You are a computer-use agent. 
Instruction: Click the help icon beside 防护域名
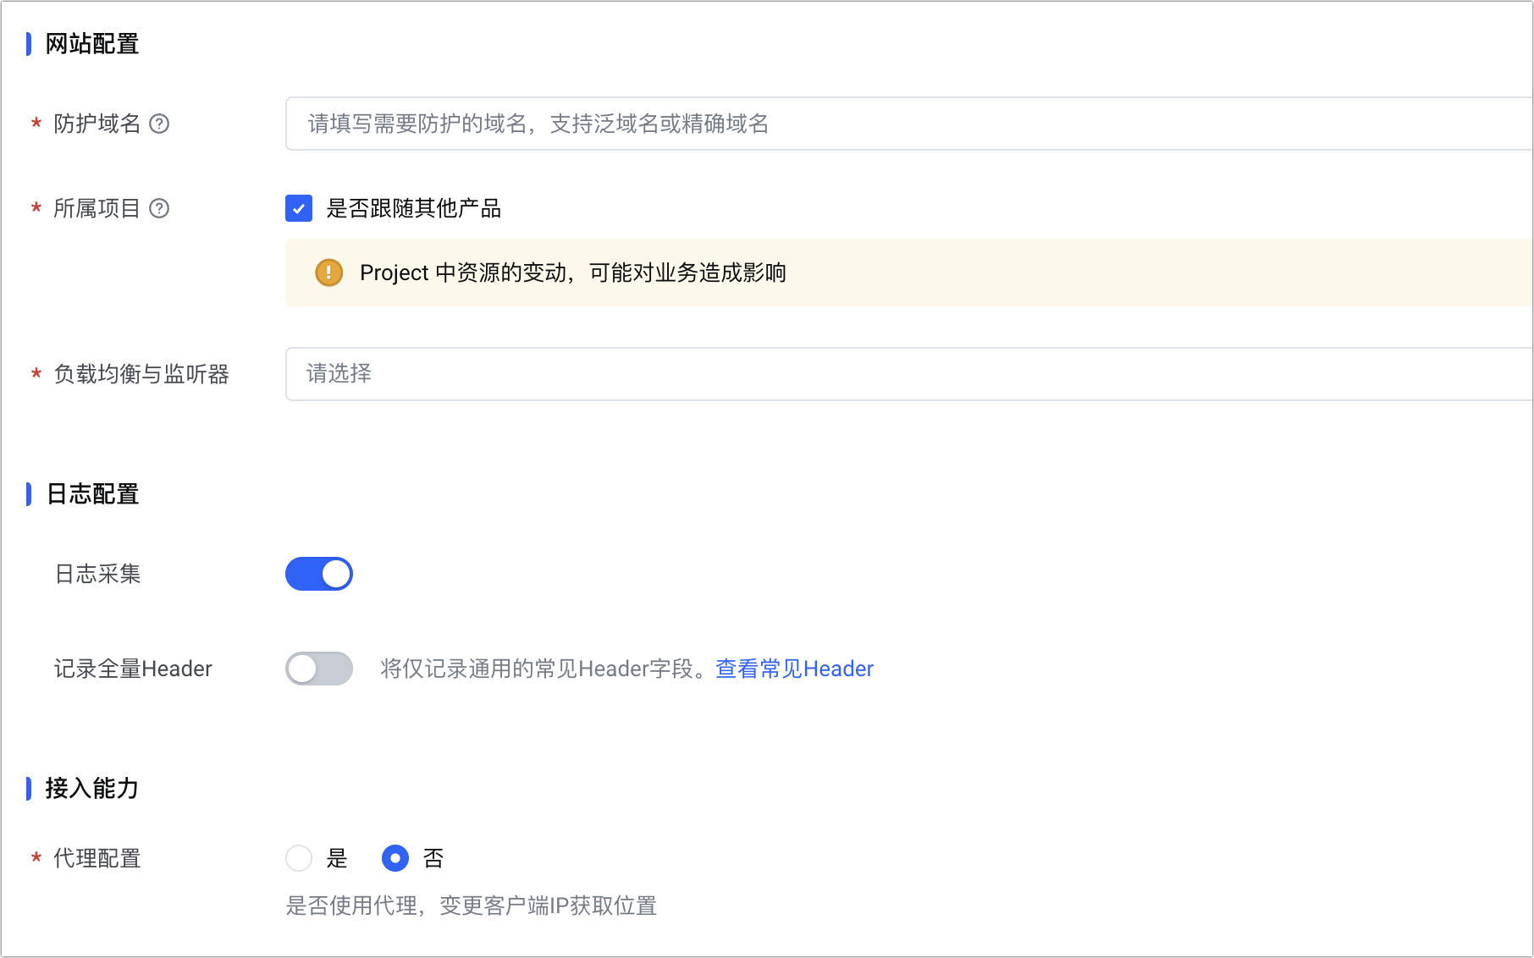point(159,124)
